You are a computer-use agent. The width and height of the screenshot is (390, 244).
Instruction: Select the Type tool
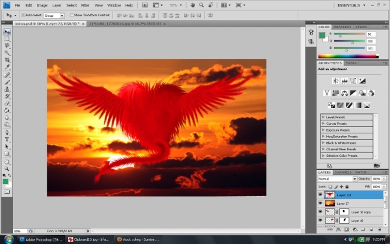click(7, 139)
